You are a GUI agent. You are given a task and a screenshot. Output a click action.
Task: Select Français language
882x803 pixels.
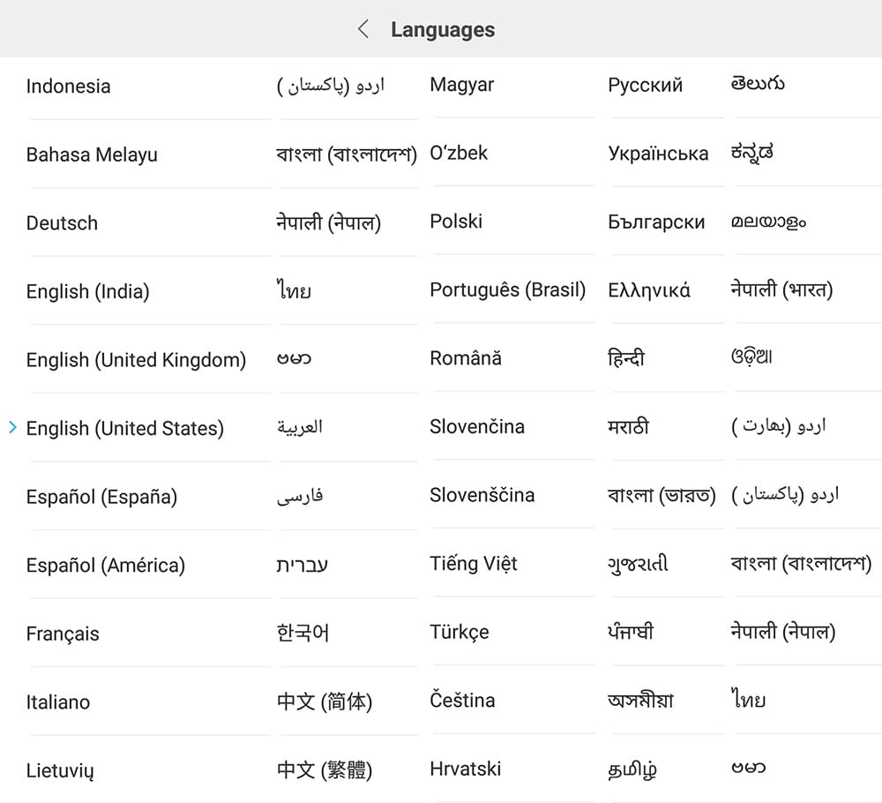click(x=63, y=634)
